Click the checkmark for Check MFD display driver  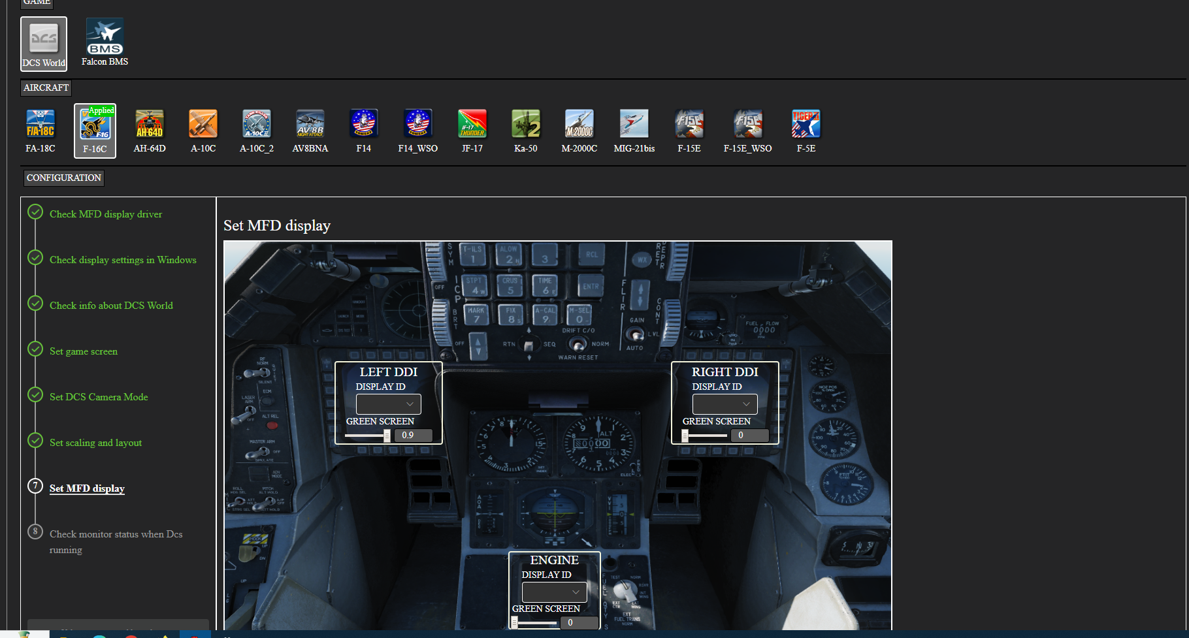pos(35,212)
